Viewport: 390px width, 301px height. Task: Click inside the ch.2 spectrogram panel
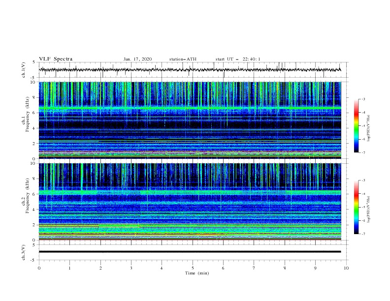[190, 202]
